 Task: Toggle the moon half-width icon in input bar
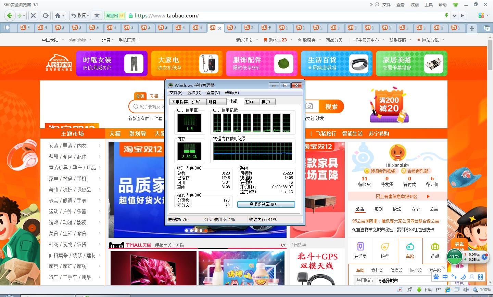tap(463, 277)
